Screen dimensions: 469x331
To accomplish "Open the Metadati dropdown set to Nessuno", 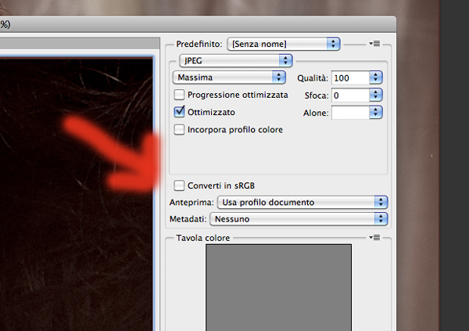I will pyautogui.click(x=301, y=219).
